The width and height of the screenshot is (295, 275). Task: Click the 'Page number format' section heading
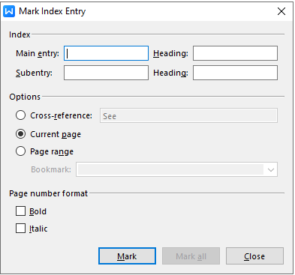point(49,193)
